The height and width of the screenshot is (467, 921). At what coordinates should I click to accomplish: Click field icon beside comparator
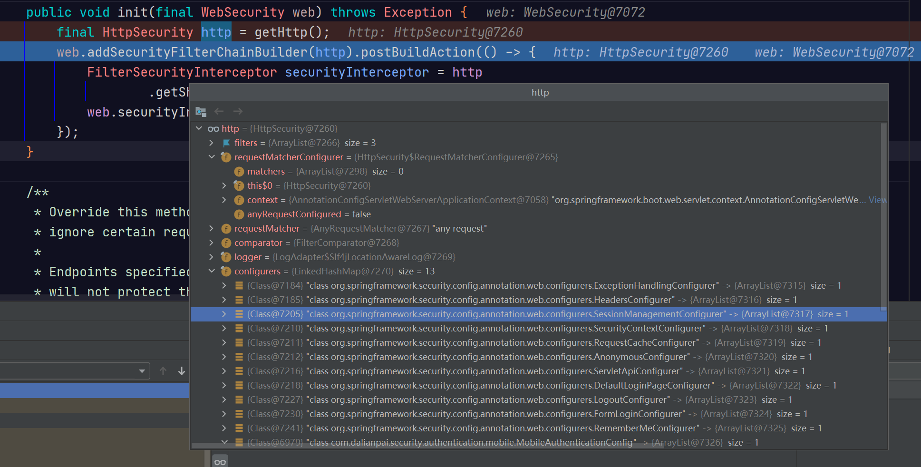point(226,243)
